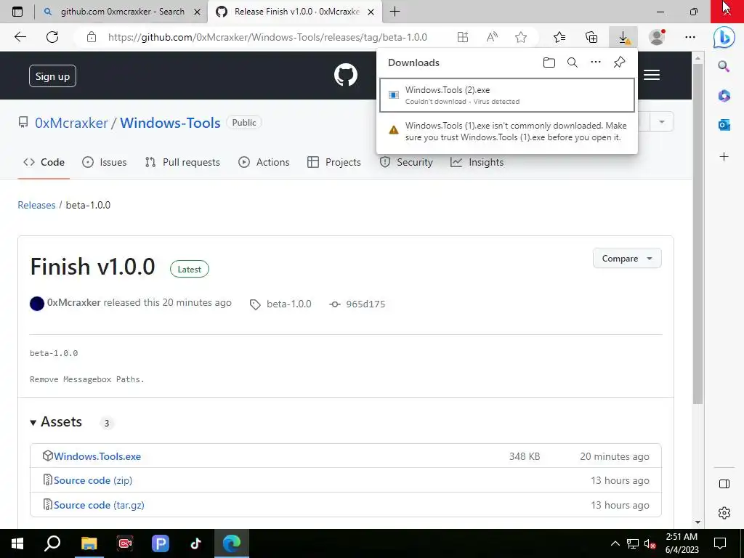
Task: Open Edge Settings and more menu
Action: [x=690, y=37]
